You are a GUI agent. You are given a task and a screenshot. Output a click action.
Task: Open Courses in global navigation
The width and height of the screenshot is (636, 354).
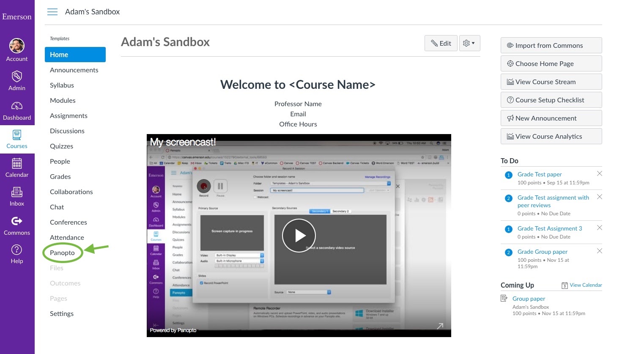click(x=17, y=140)
